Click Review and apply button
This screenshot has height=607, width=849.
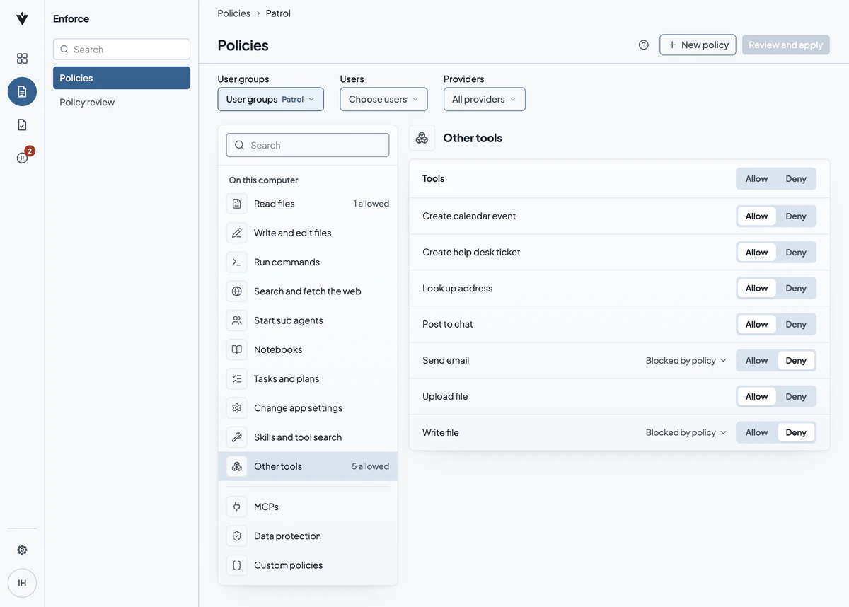(785, 45)
